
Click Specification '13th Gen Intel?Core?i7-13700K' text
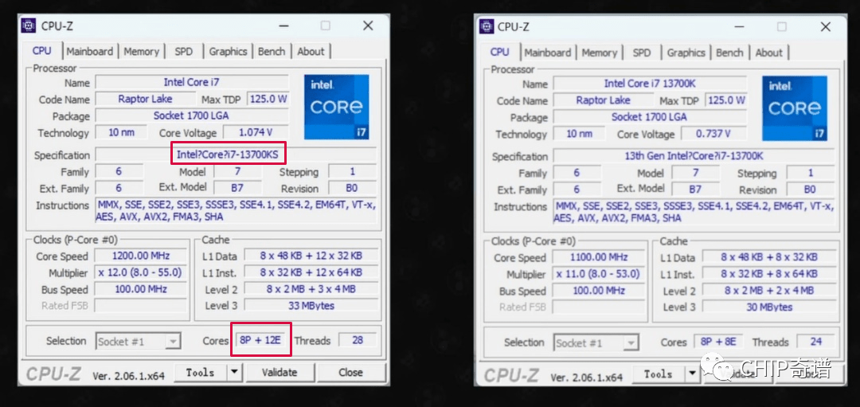(694, 156)
